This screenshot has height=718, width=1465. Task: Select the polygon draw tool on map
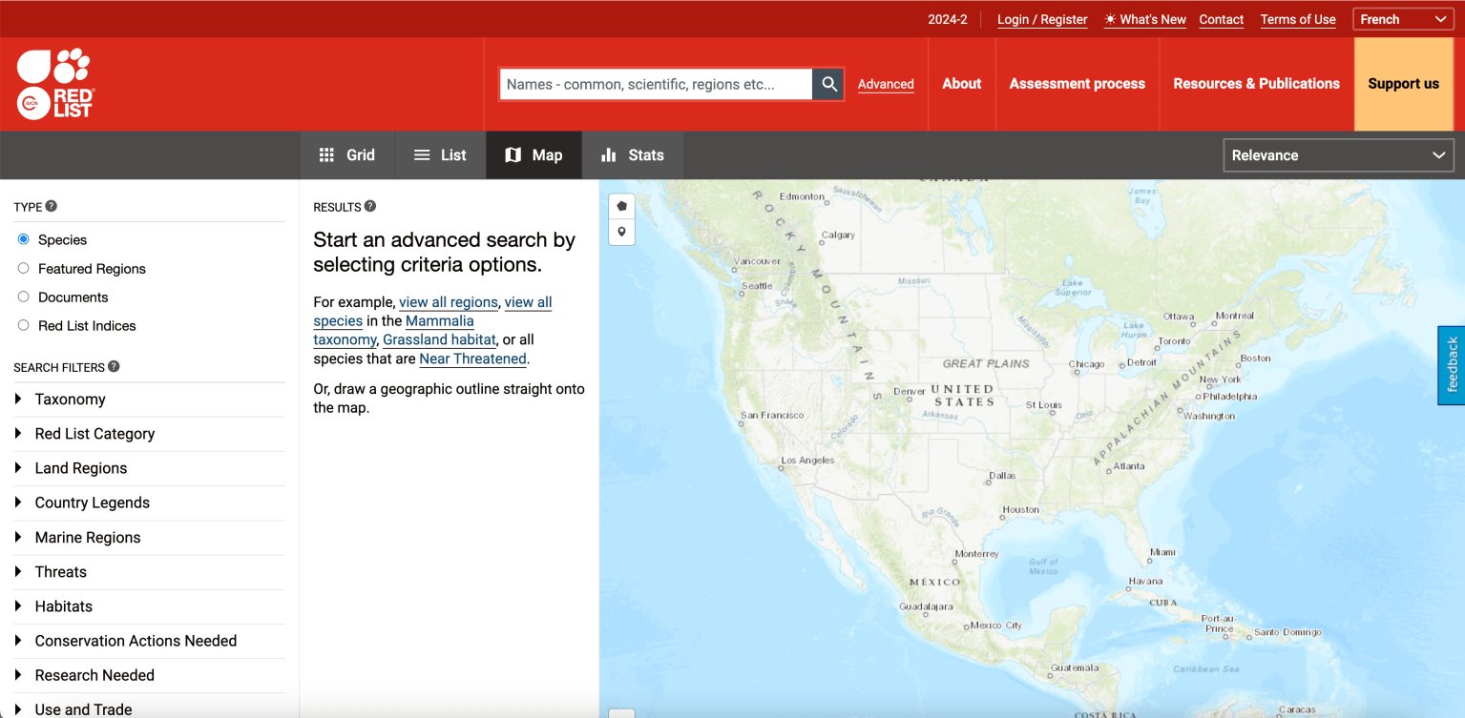point(621,206)
